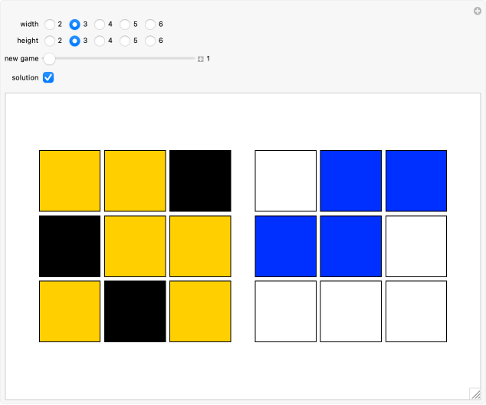Click the new game slider track

click(x=123, y=58)
